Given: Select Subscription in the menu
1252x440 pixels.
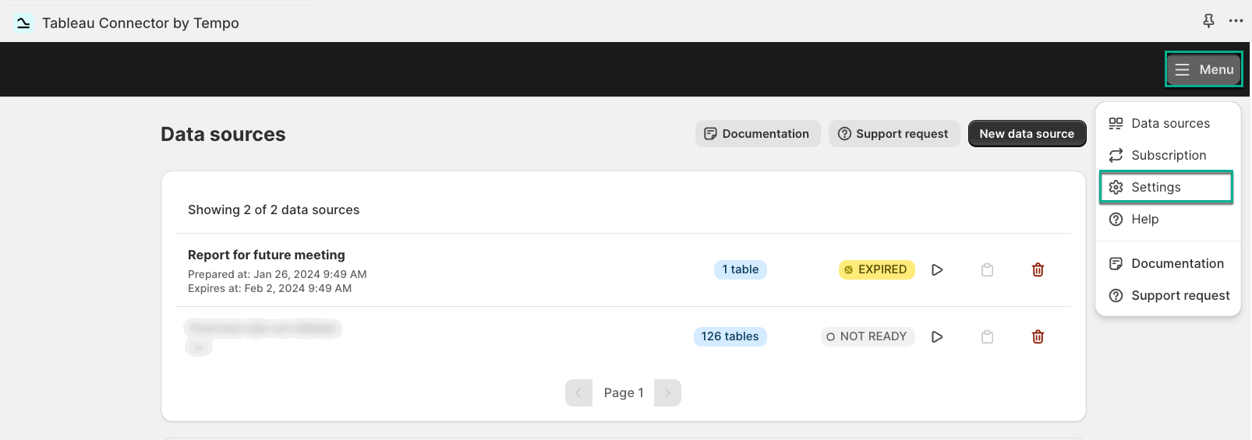Looking at the screenshot, I should tap(1166, 155).
